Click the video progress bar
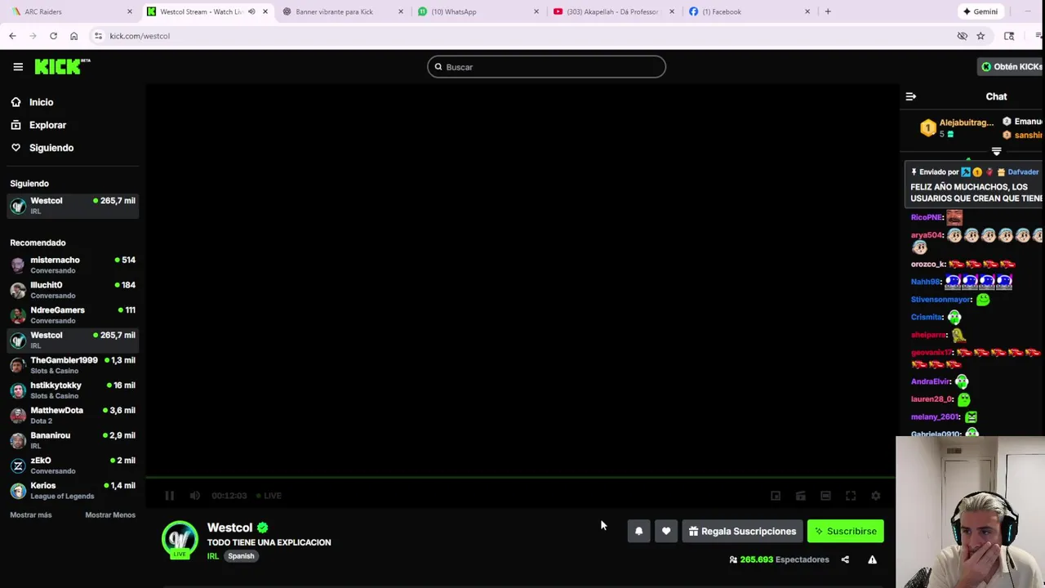This screenshot has height=588, width=1045. (521, 477)
